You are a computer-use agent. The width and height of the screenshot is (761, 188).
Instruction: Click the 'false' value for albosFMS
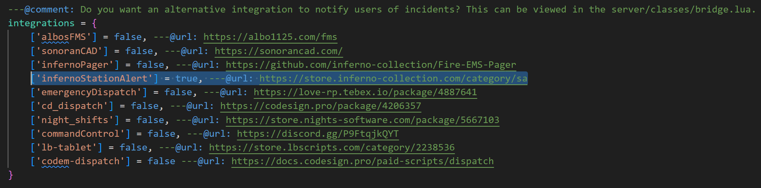[x=128, y=37]
